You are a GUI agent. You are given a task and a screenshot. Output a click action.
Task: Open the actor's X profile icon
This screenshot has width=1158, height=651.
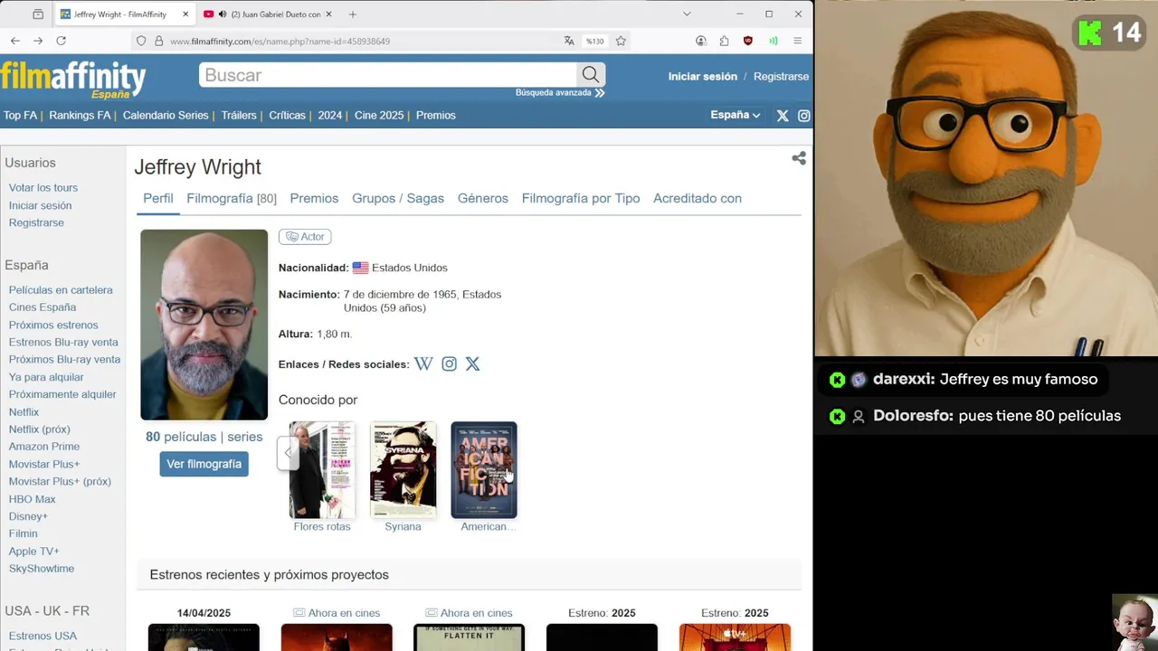coord(472,363)
